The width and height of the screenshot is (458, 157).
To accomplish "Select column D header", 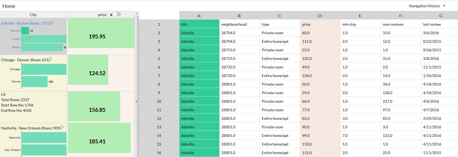I will click(x=320, y=16).
